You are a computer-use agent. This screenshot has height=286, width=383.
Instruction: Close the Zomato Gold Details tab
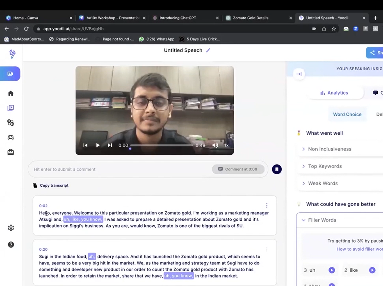click(x=291, y=18)
